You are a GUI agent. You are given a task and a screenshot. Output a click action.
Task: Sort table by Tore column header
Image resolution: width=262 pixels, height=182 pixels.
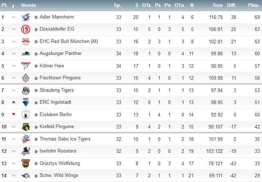[x=217, y=5]
